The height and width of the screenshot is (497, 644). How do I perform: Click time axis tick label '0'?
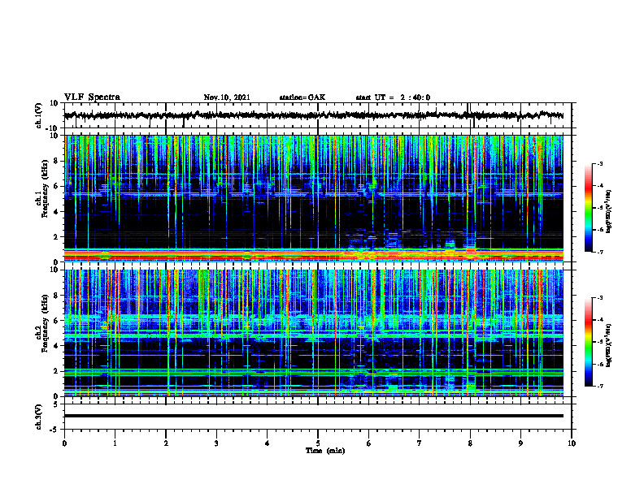64,443
